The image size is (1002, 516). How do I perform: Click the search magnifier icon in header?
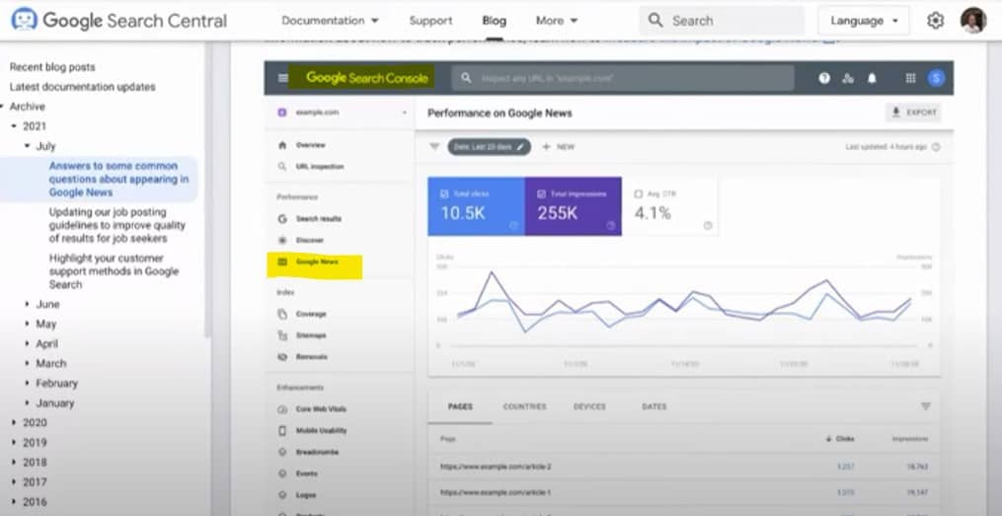pos(655,21)
